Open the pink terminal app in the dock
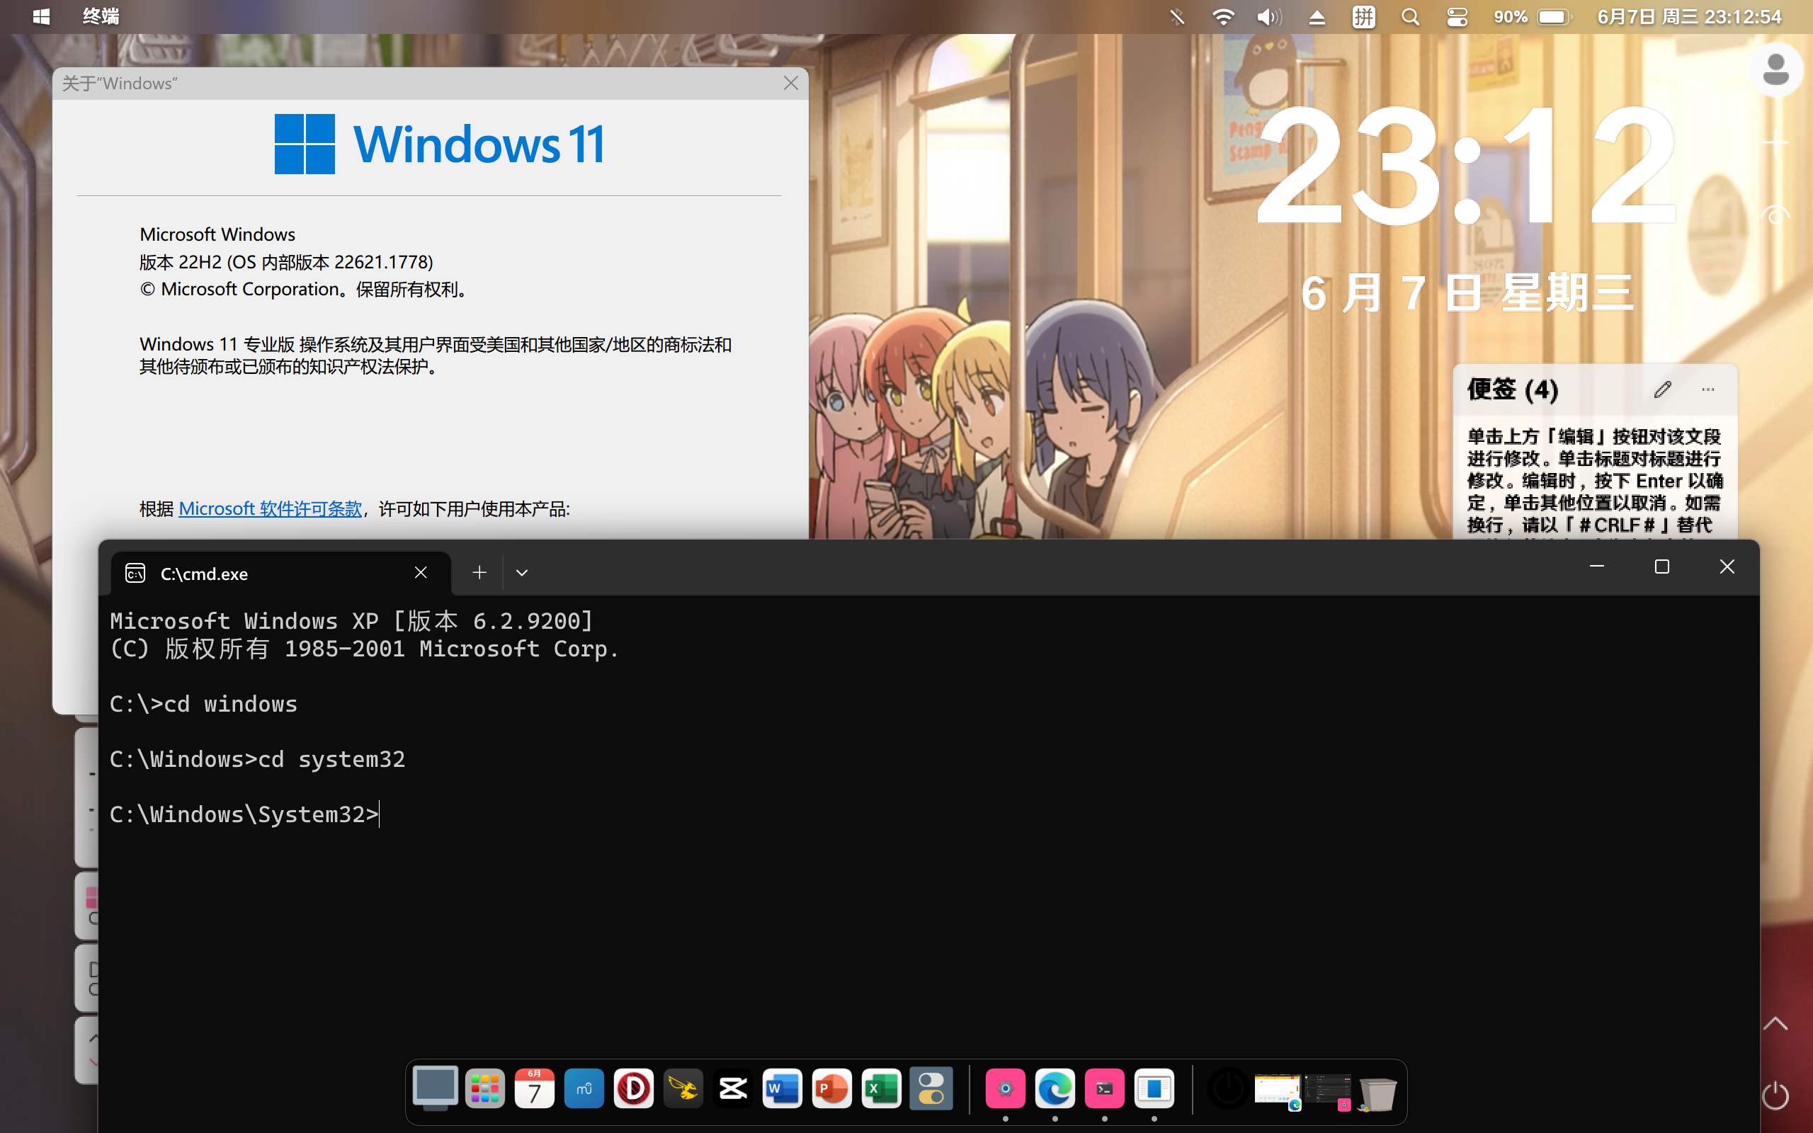 (x=1104, y=1089)
